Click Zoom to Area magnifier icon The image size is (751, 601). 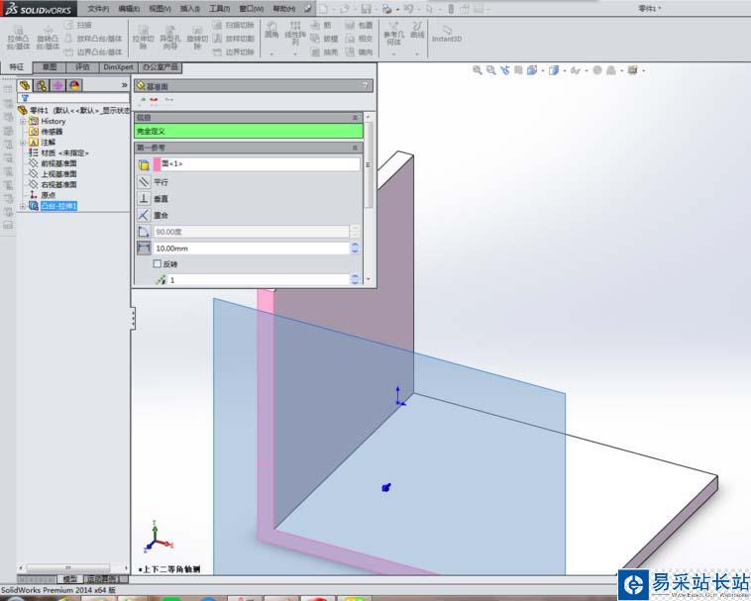click(491, 70)
